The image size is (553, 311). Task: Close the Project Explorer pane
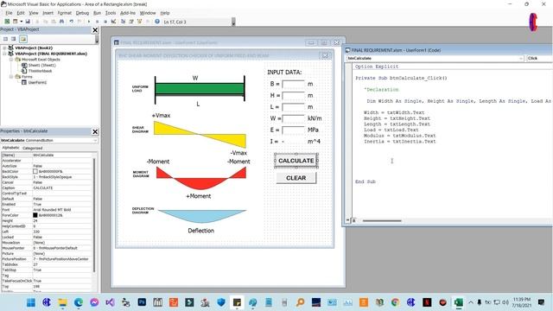pyautogui.click(x=95, y=30)
